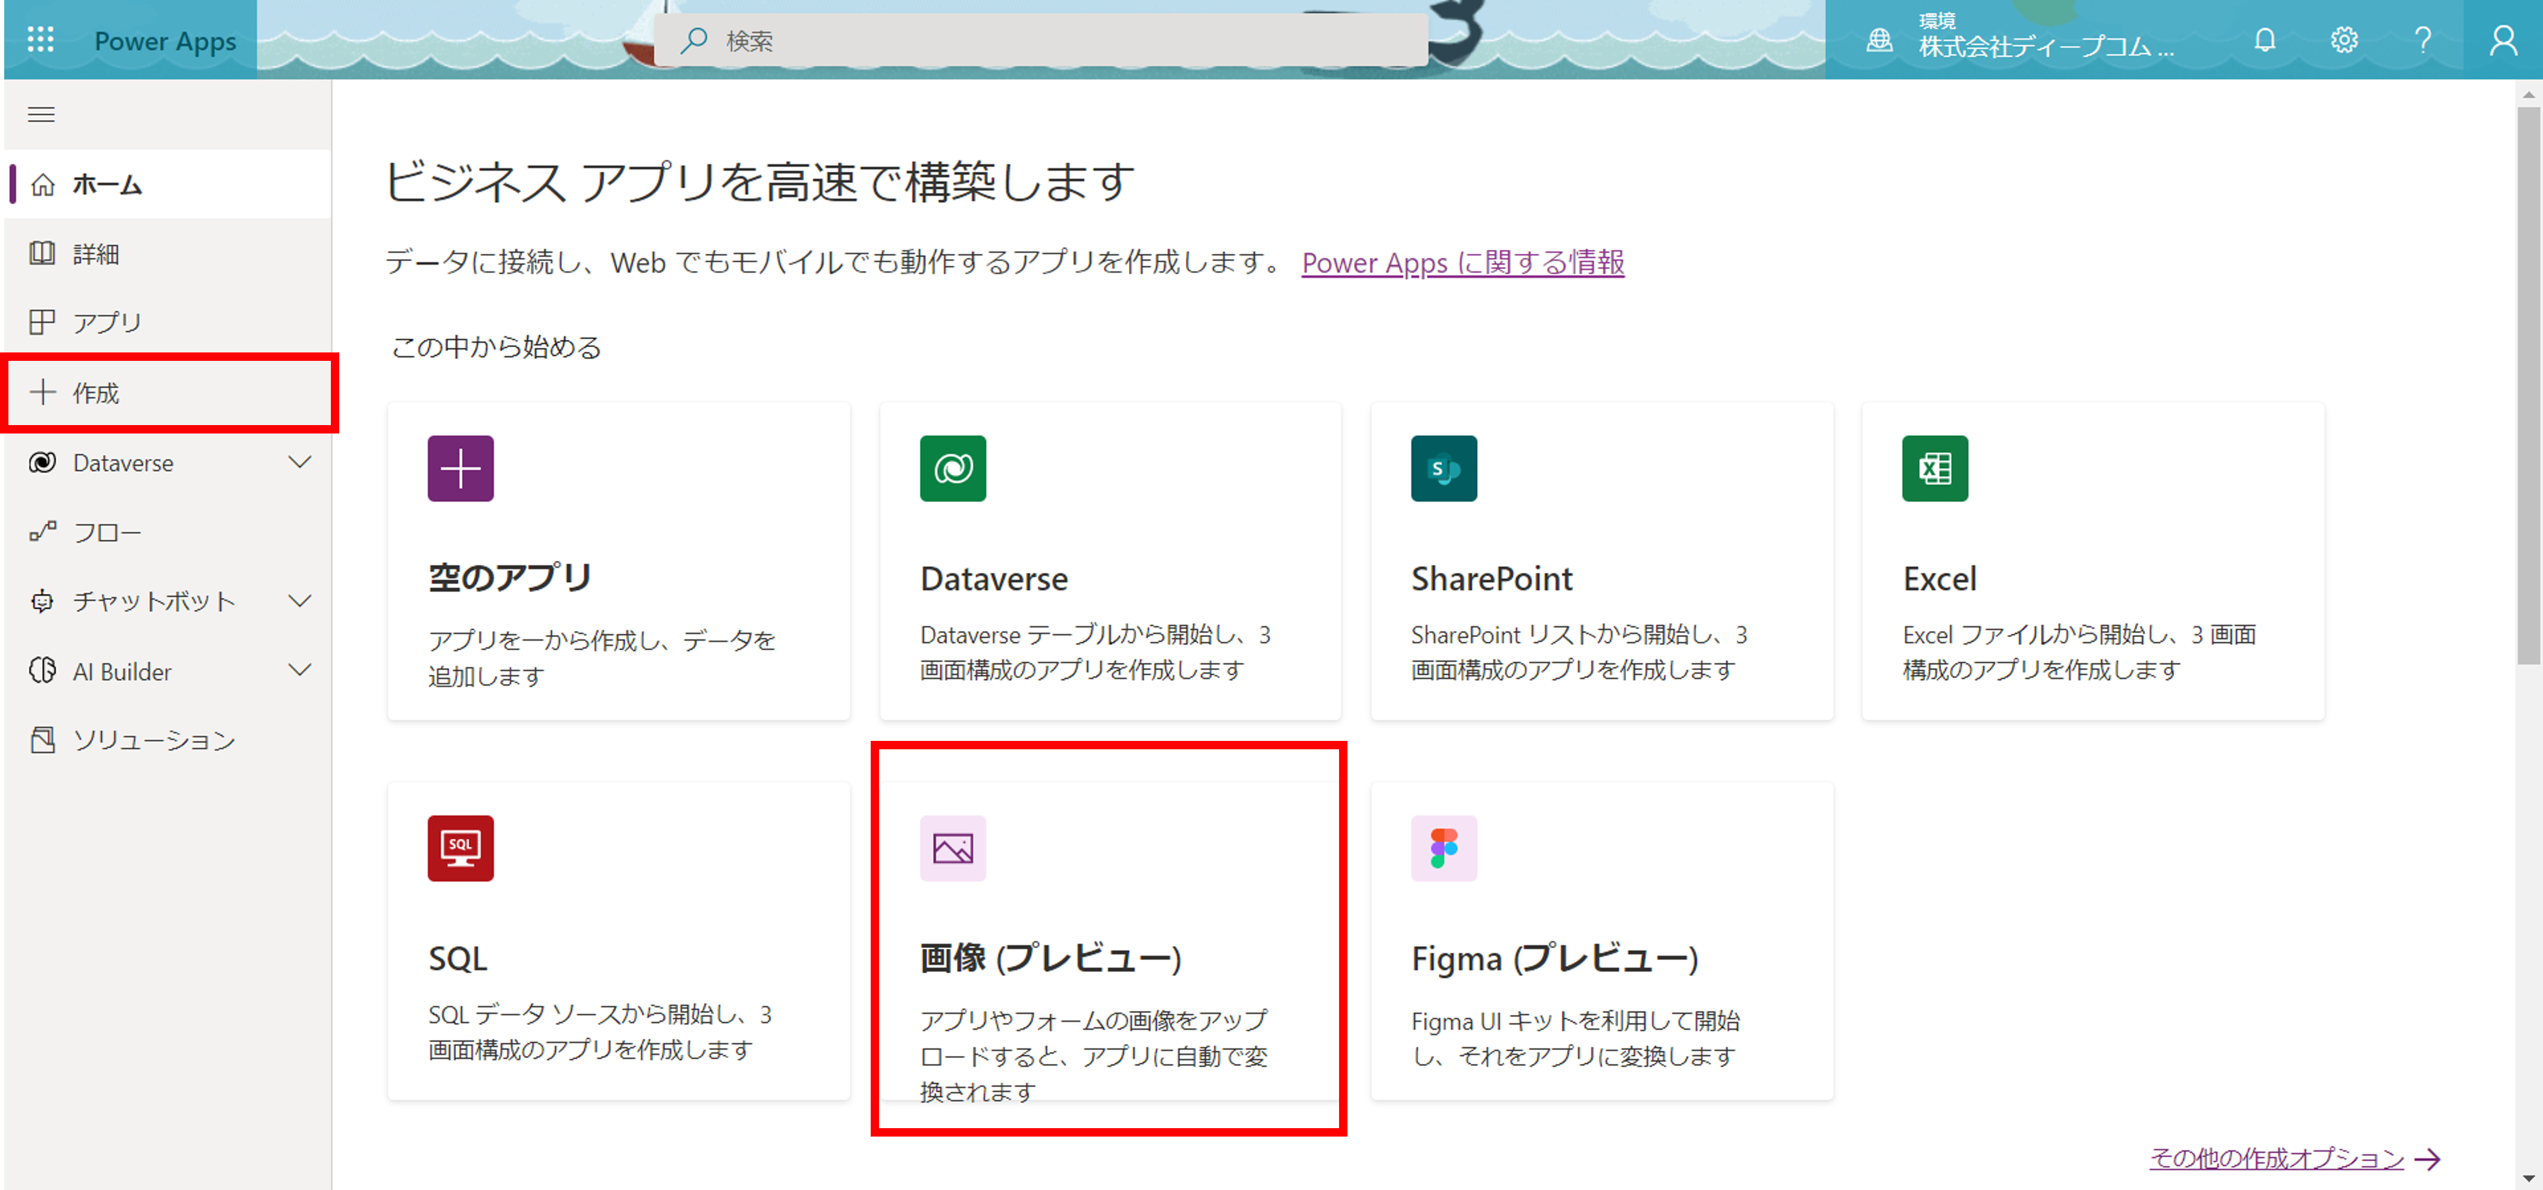2543x1190 pixels.
Task: Open the settings gear
Action: pos(2344,40)
